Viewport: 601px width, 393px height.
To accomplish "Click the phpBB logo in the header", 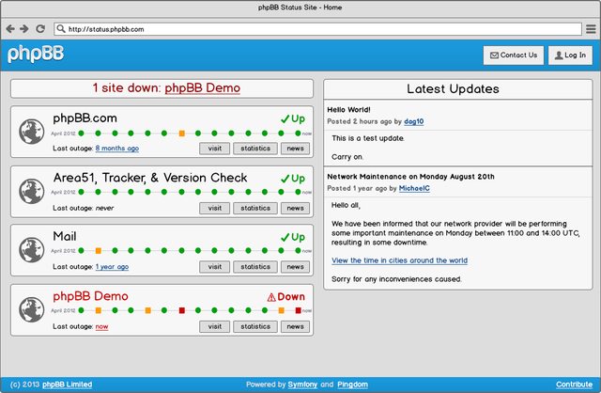I will pos(36,54).
